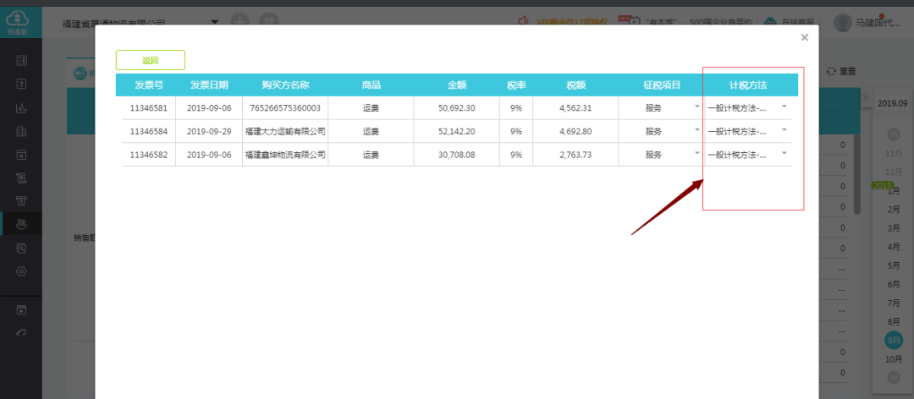Viewport: 914px width, 399px height.
Task: Close the invoice detail dialog
Action: pyautogui.click(x=804, y=37)
